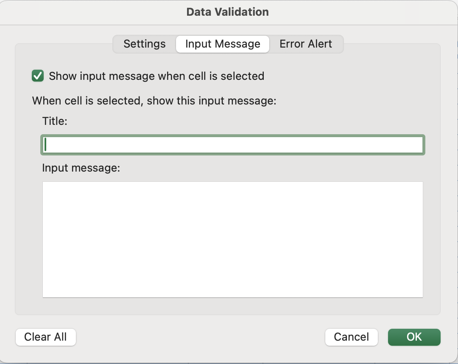This screenshot has height=364, width=458.
Task: Open the Error Alert tab
Action: click(306, 44)
